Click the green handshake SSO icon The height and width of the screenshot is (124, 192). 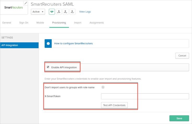click(52, 12)
